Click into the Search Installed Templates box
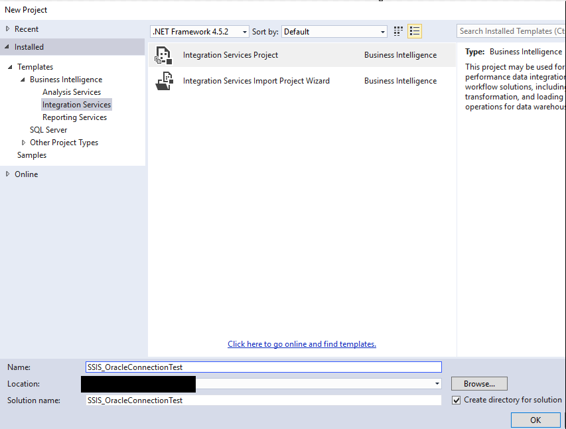 [511, 31]
